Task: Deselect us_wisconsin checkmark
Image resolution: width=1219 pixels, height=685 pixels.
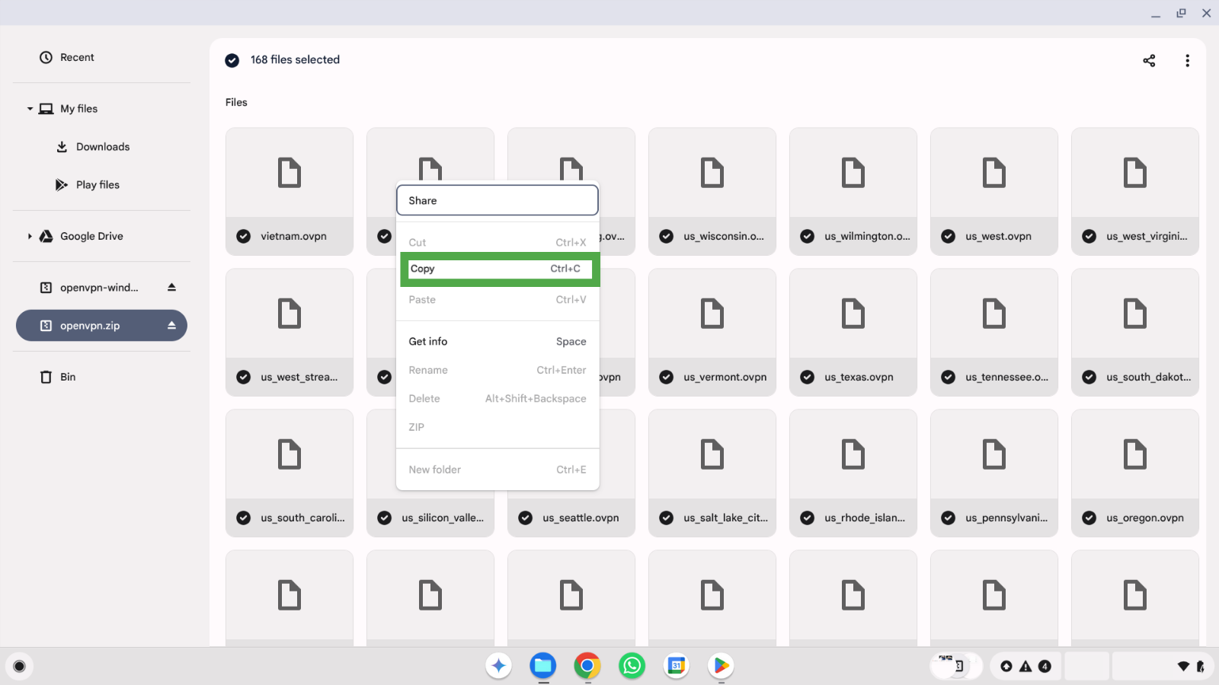Action: click(667, 236)
